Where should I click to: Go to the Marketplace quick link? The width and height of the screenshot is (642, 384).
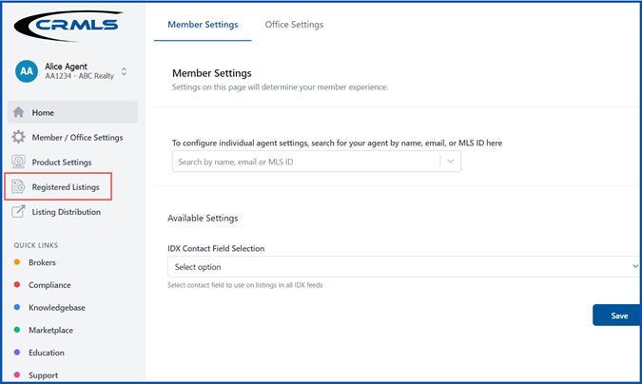click(x=50, y=330)
